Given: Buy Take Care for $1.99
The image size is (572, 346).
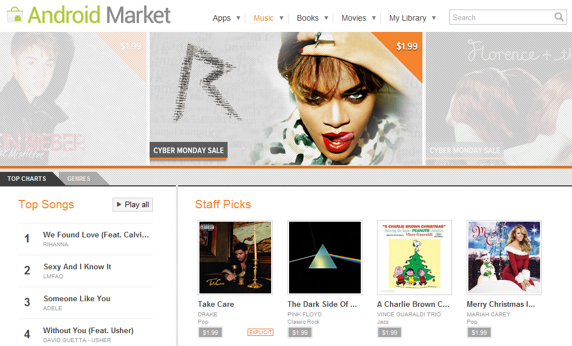Looking at the screenshot, I should tap(210, 333).
